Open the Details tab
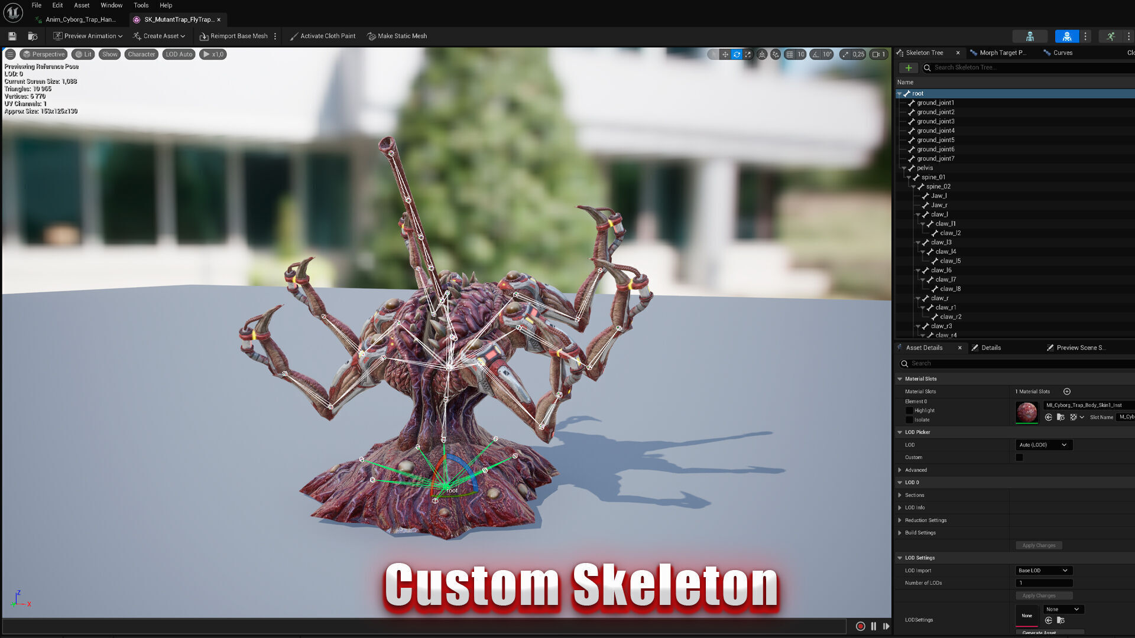The height and width of the screenshot is (638, 1135). pyautogui.click(x=991, y=348)
